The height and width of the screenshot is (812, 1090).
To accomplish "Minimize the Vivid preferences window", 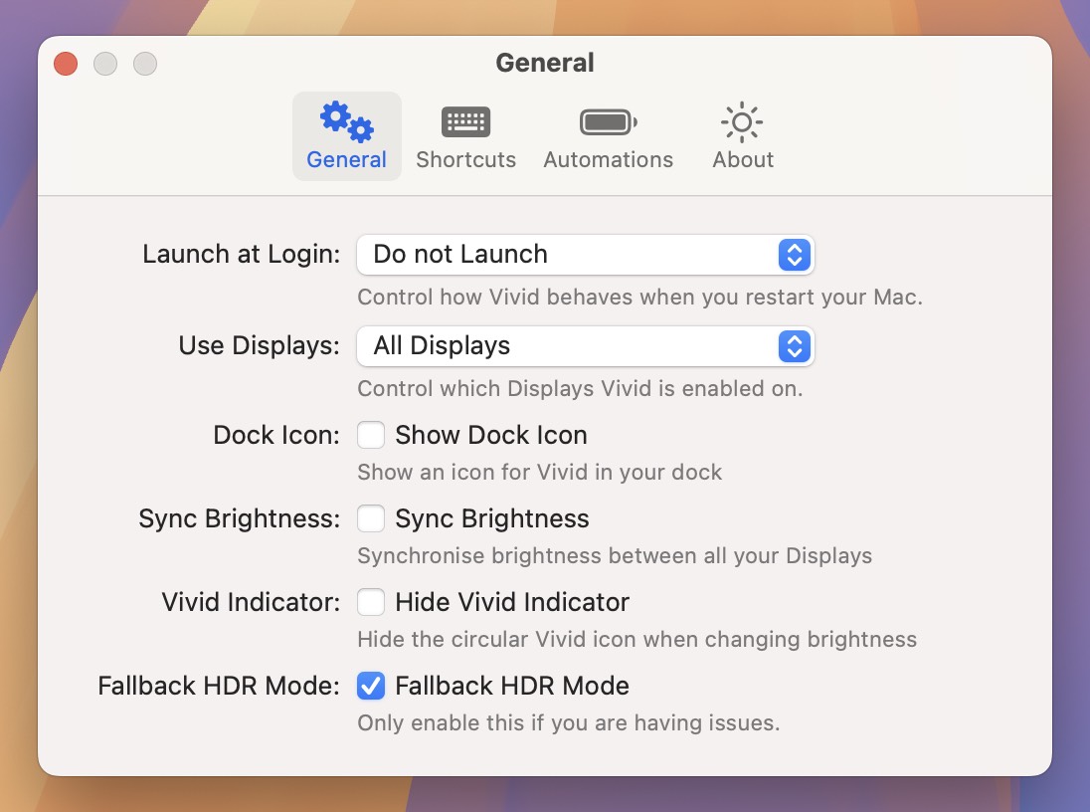I will click(105, 63).
